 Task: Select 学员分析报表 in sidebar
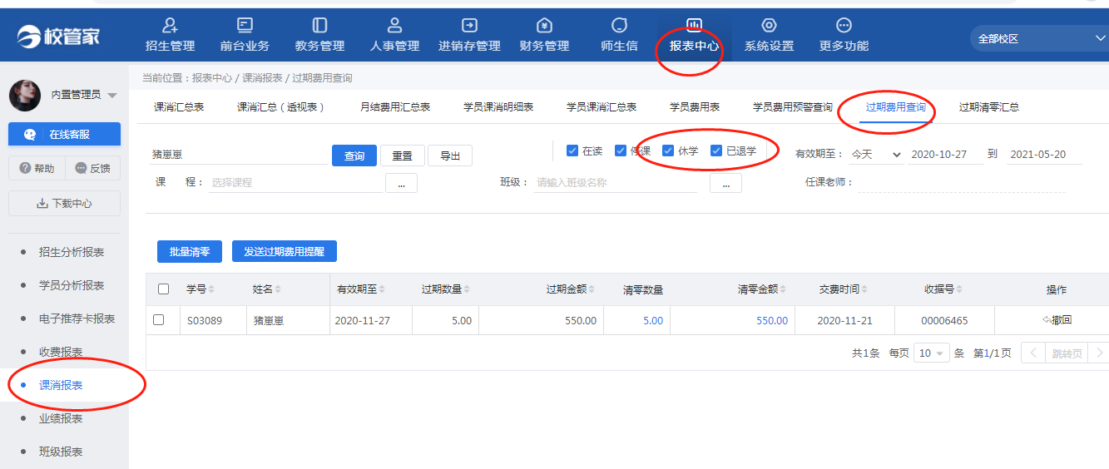click(72, 285)
